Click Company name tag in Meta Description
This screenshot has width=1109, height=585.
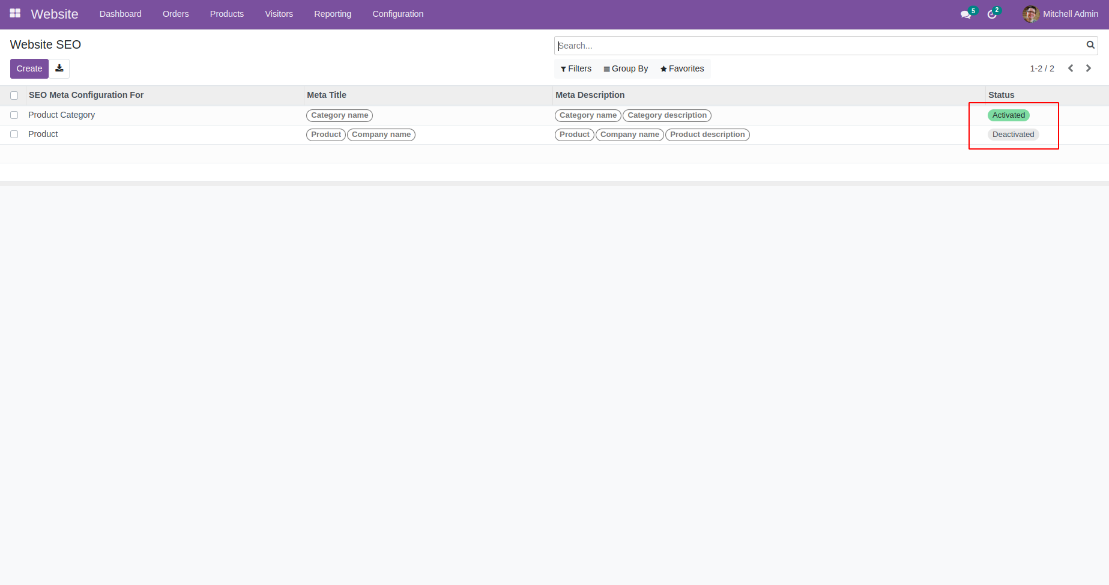point(630,135)
